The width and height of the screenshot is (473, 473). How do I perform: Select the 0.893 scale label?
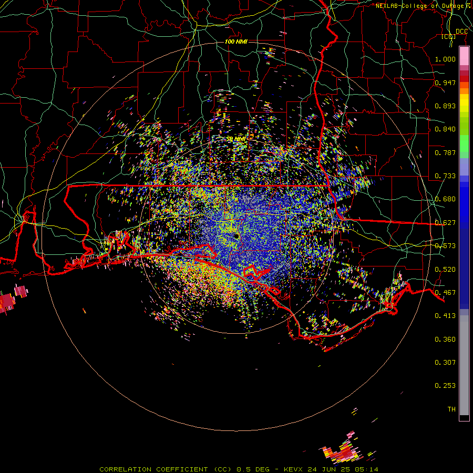pos(445,106)
